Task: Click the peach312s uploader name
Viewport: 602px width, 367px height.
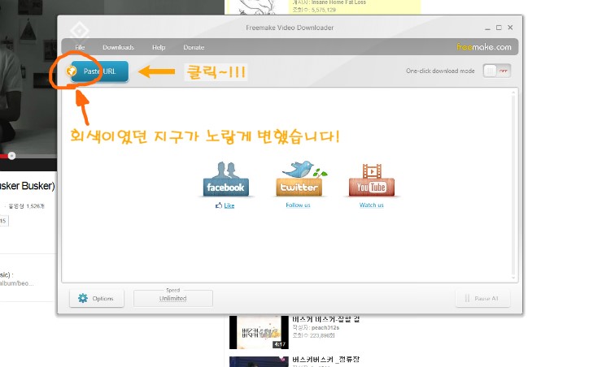Action: [x=325, y=328]
